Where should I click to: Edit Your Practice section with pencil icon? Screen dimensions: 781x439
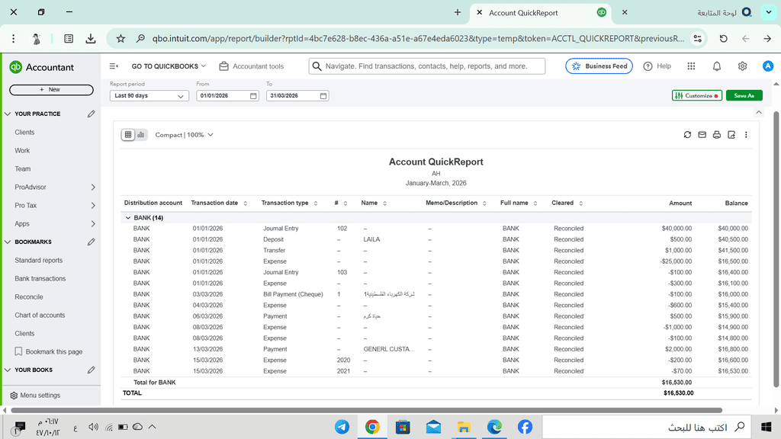pyautogui.click(x=92, y=114)
